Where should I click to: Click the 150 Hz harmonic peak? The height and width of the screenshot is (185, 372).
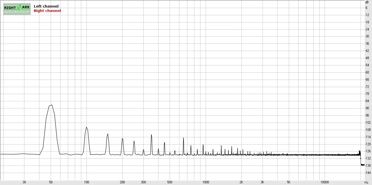(x=108, y=134)
